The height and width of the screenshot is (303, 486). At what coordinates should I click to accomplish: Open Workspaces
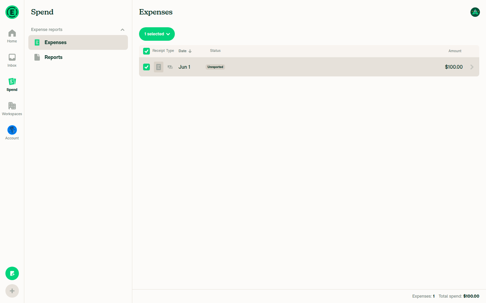12,109
